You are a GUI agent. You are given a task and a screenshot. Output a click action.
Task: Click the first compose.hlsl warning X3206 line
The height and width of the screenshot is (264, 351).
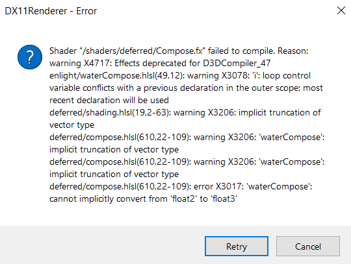(x=187, y=137)
